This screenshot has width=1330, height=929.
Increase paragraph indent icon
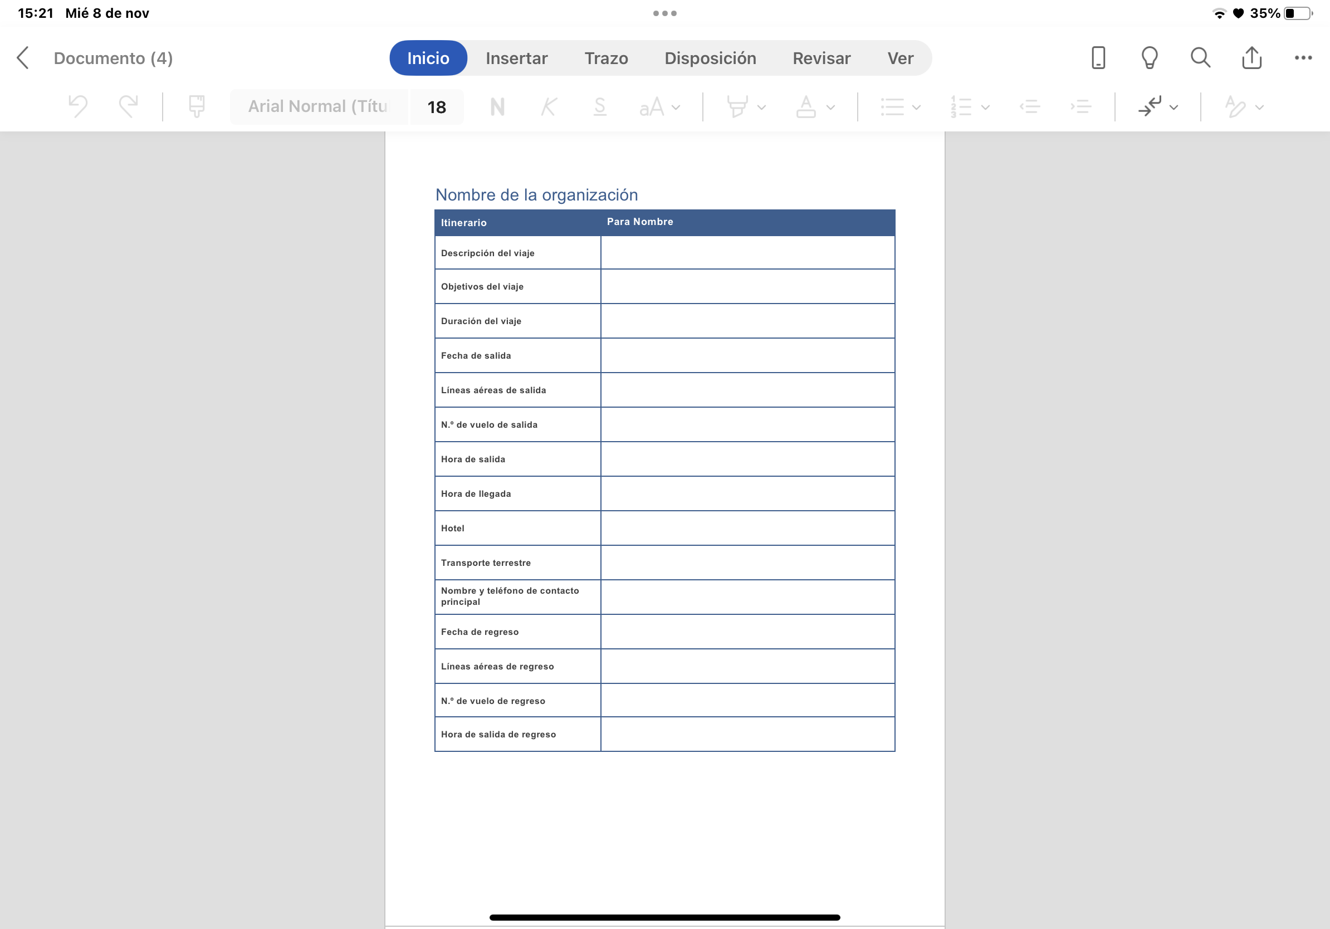(x=1080, y=106)
